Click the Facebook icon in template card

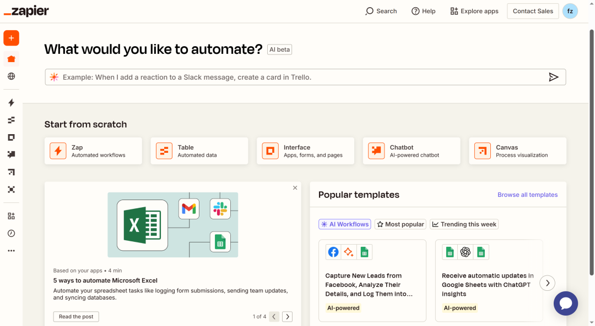333,252
